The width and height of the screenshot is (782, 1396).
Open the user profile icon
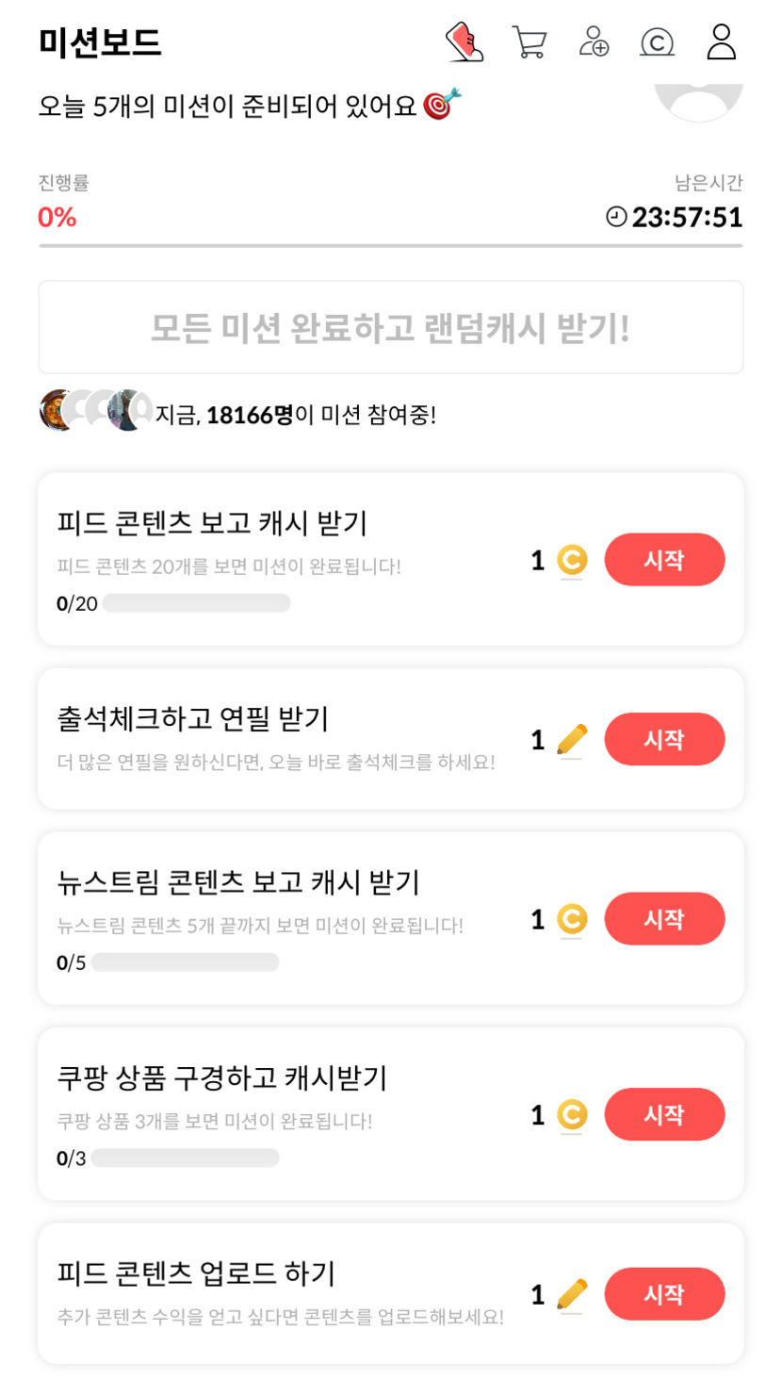(x=721, y=42)
